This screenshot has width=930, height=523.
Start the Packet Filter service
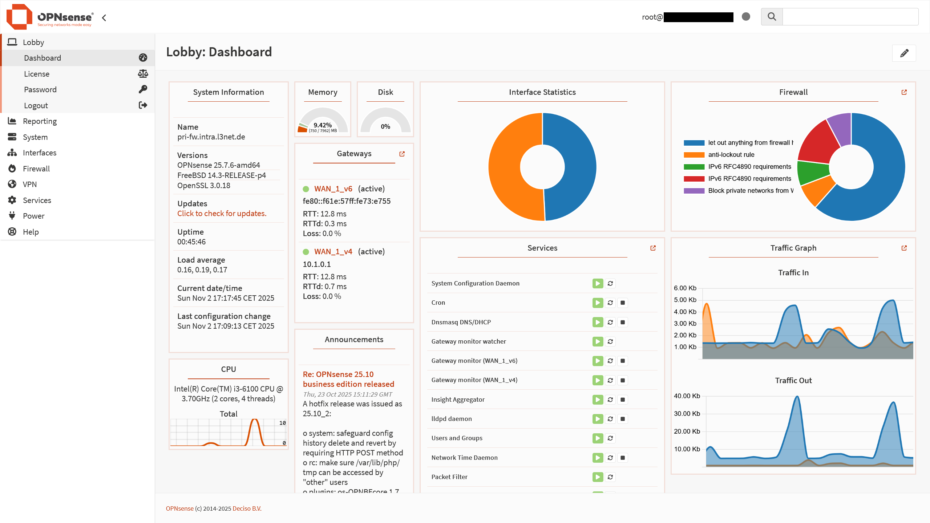tap(598, 477)
